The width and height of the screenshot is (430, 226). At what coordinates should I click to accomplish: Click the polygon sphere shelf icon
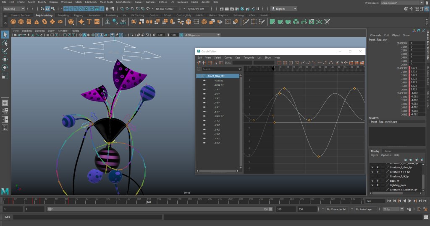coord(14,22)
